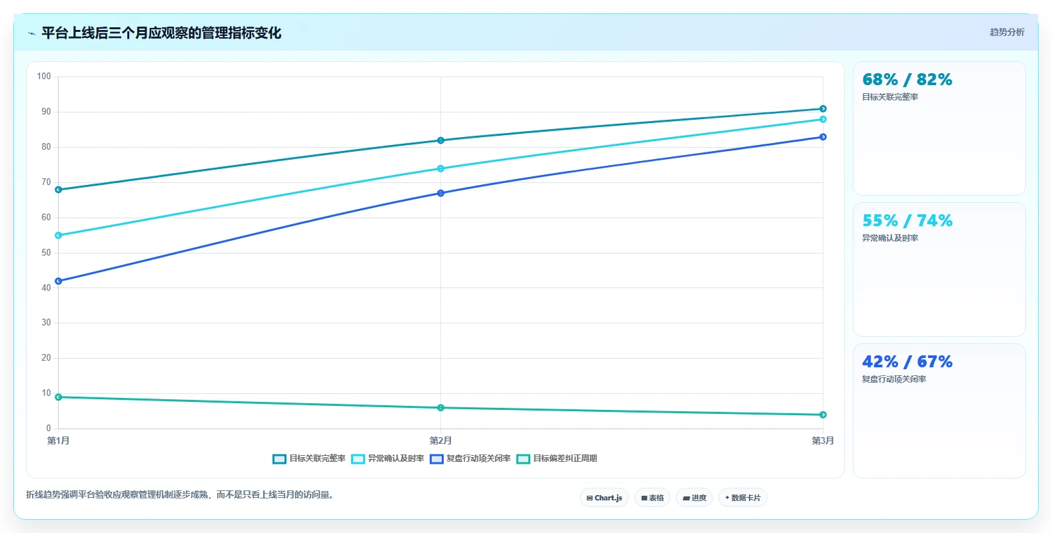Click 目标偏差纠正周期 data point at 第2月

click(440, 408)
